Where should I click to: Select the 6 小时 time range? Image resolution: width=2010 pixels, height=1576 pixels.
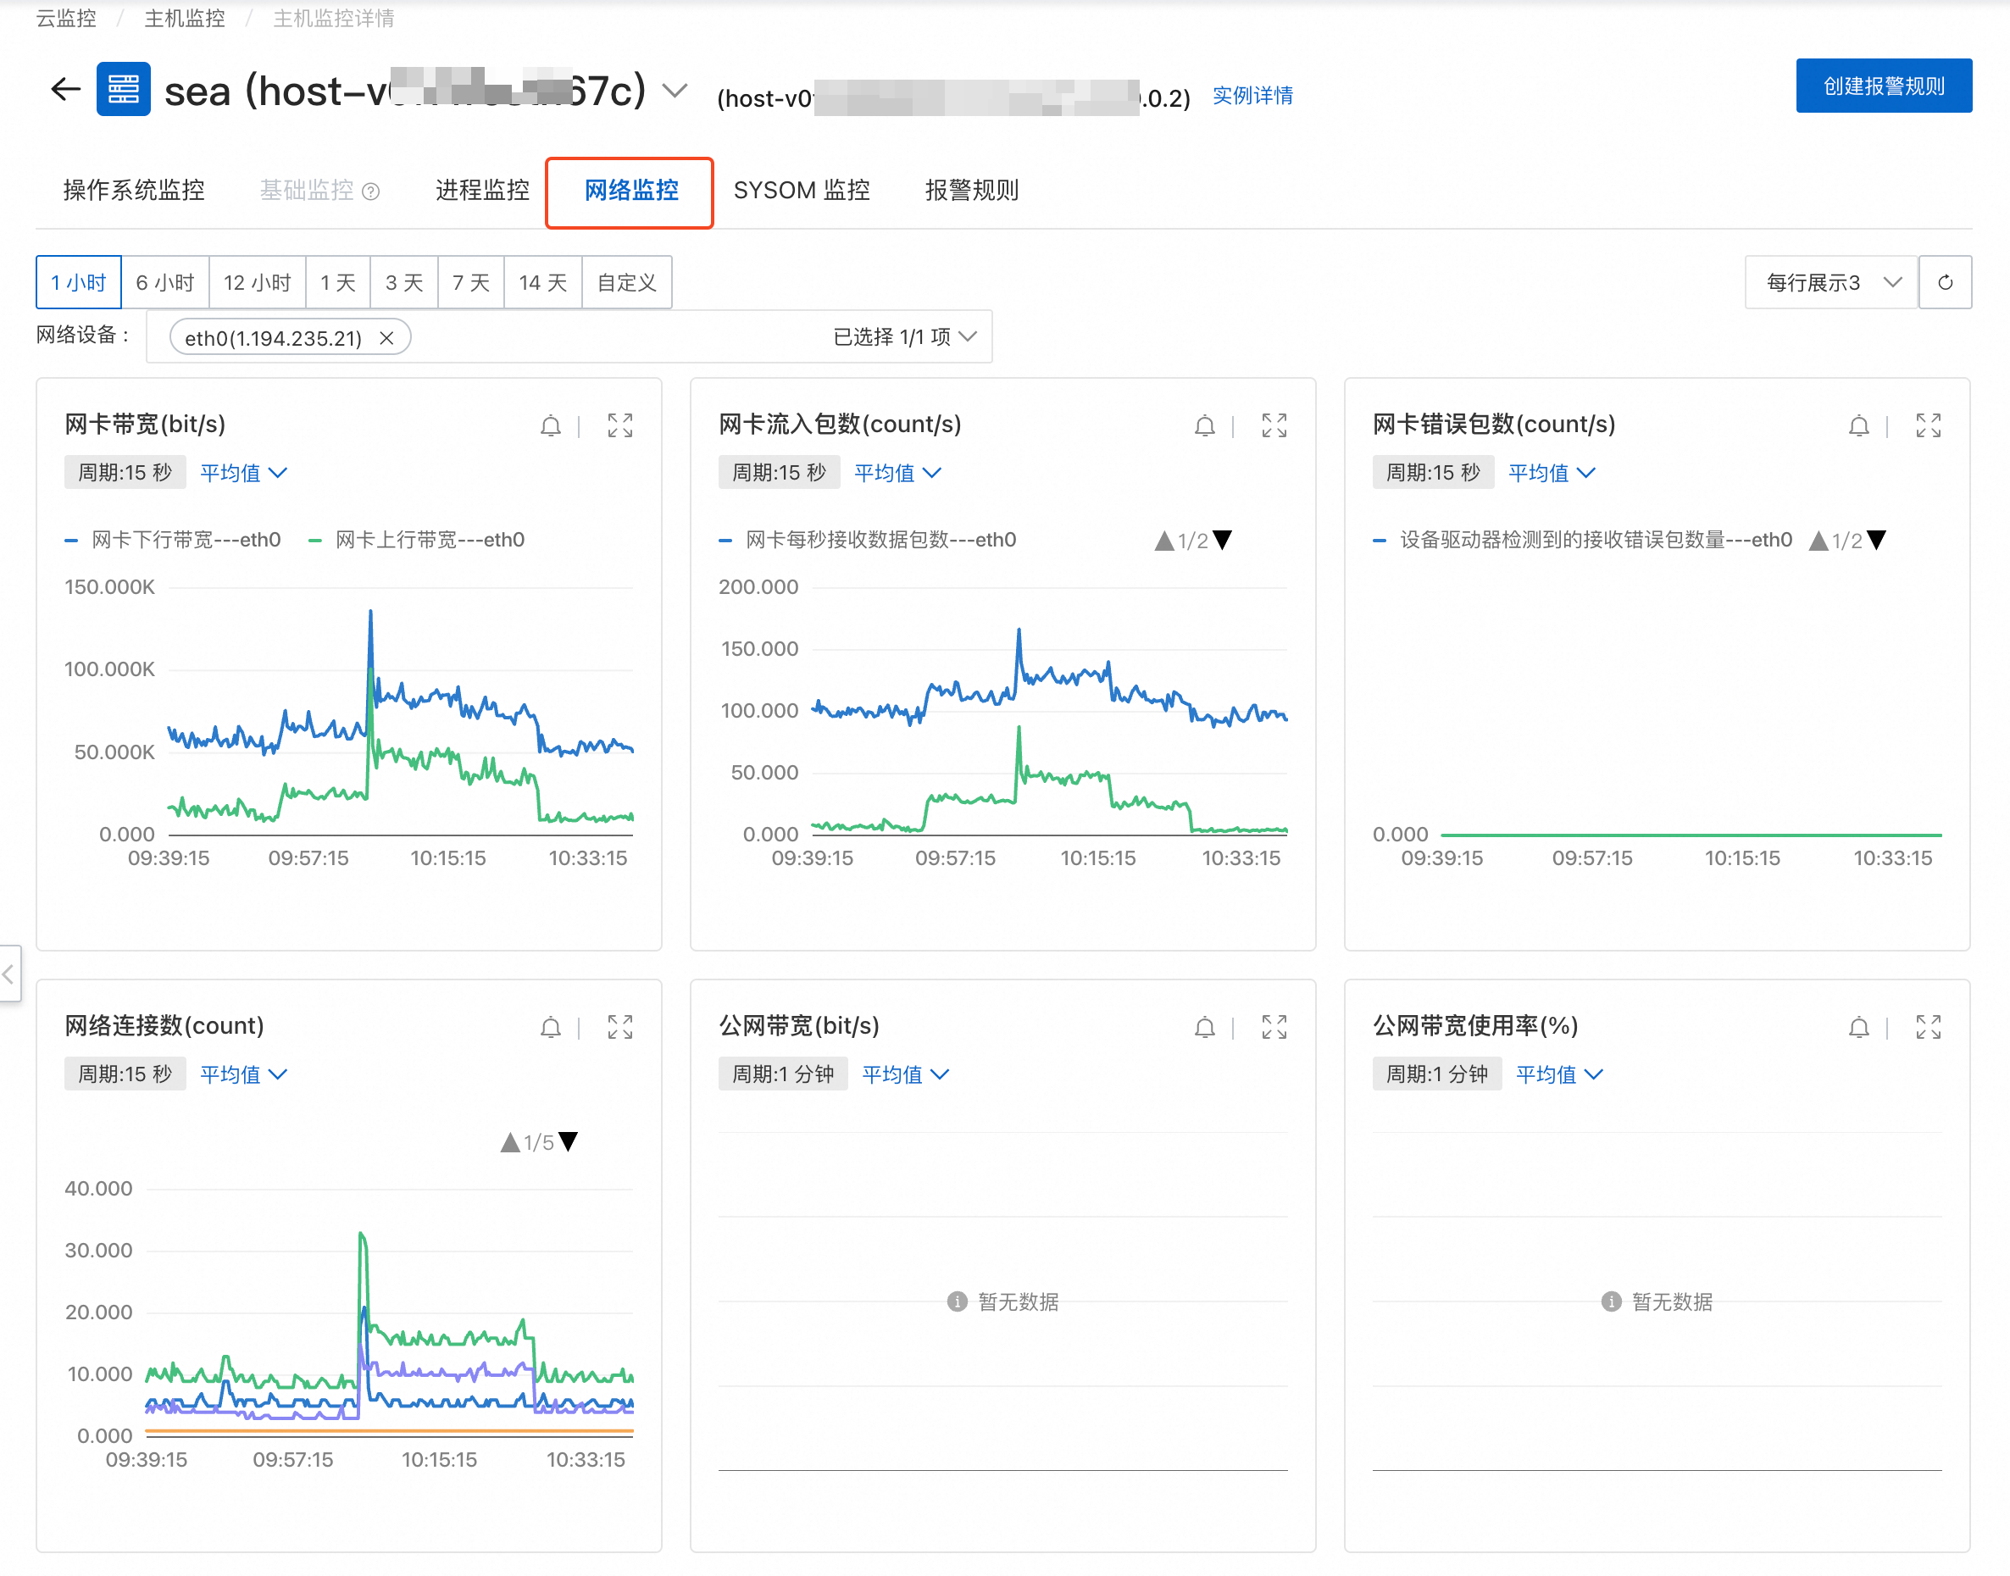[x=165, y=282]
